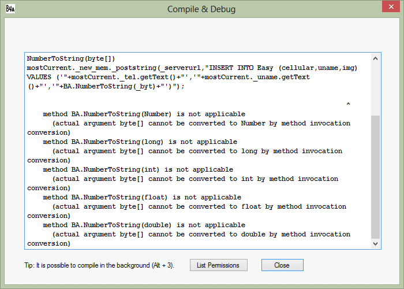The height and width of the screenshot is (289, 404).
Task: Click the NumberToString(int) not applicable line
Action: [x=138, y=169]
